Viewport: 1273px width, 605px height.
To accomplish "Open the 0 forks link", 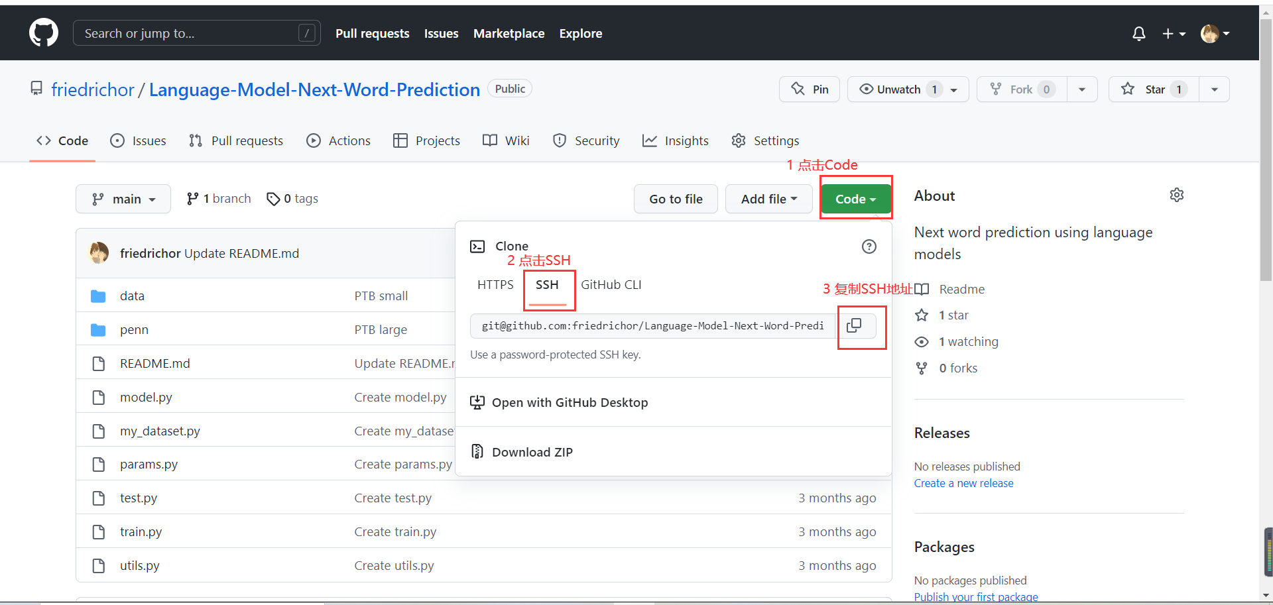I will pyautogui.click(x=946, y=368).
